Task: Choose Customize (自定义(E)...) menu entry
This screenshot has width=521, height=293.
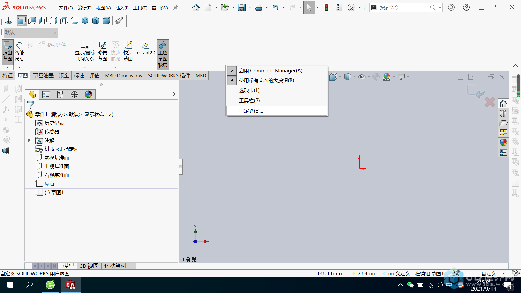Action: tap(277, 111)
